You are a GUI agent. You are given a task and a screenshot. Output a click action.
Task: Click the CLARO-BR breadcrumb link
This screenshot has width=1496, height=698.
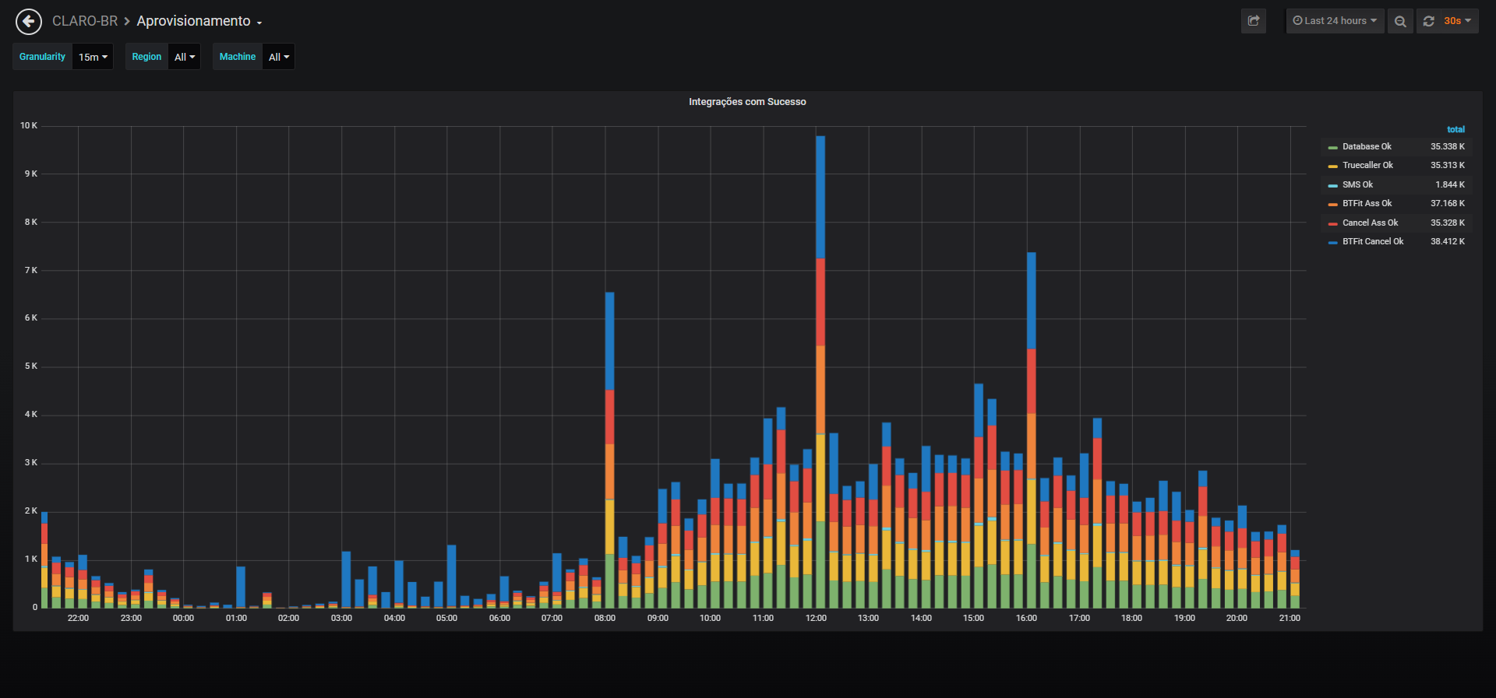[x=85, y=21]
